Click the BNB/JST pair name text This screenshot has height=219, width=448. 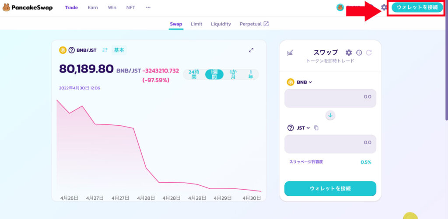tap(86, 50)
